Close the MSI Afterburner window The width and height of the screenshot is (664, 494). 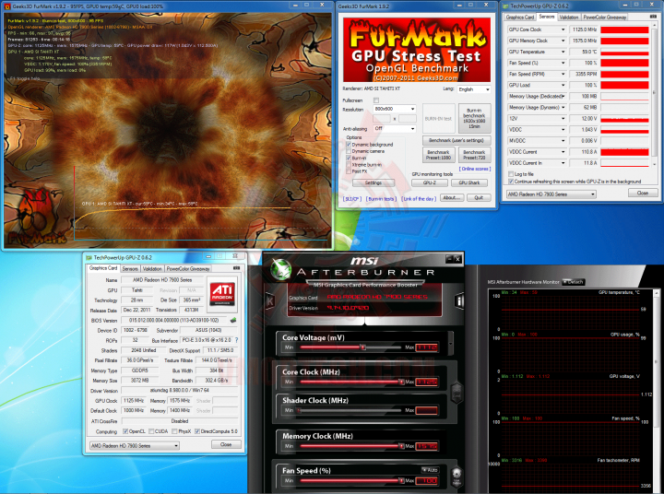click(x=457, y=259)
